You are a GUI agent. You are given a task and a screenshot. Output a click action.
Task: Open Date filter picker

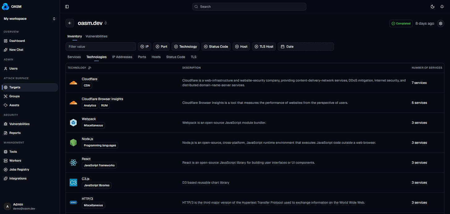click(x=306, y=46)
